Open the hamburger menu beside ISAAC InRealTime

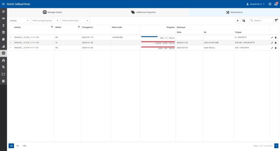(3, 4)
